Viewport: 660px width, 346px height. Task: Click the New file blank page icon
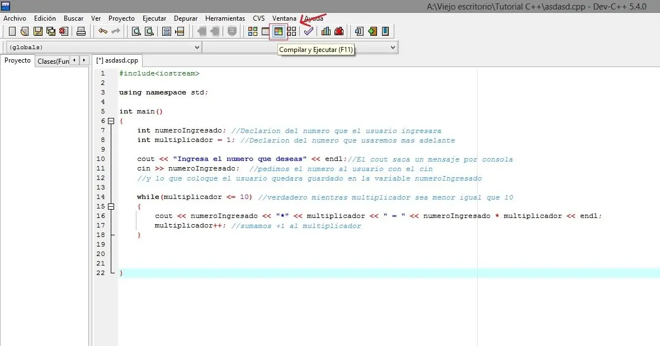point(12,31)
